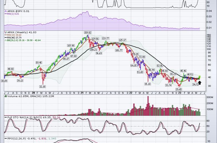Click the bold 20 year marker on the time axis
Screen dimensions: 217x143
(x=33, y=93)
